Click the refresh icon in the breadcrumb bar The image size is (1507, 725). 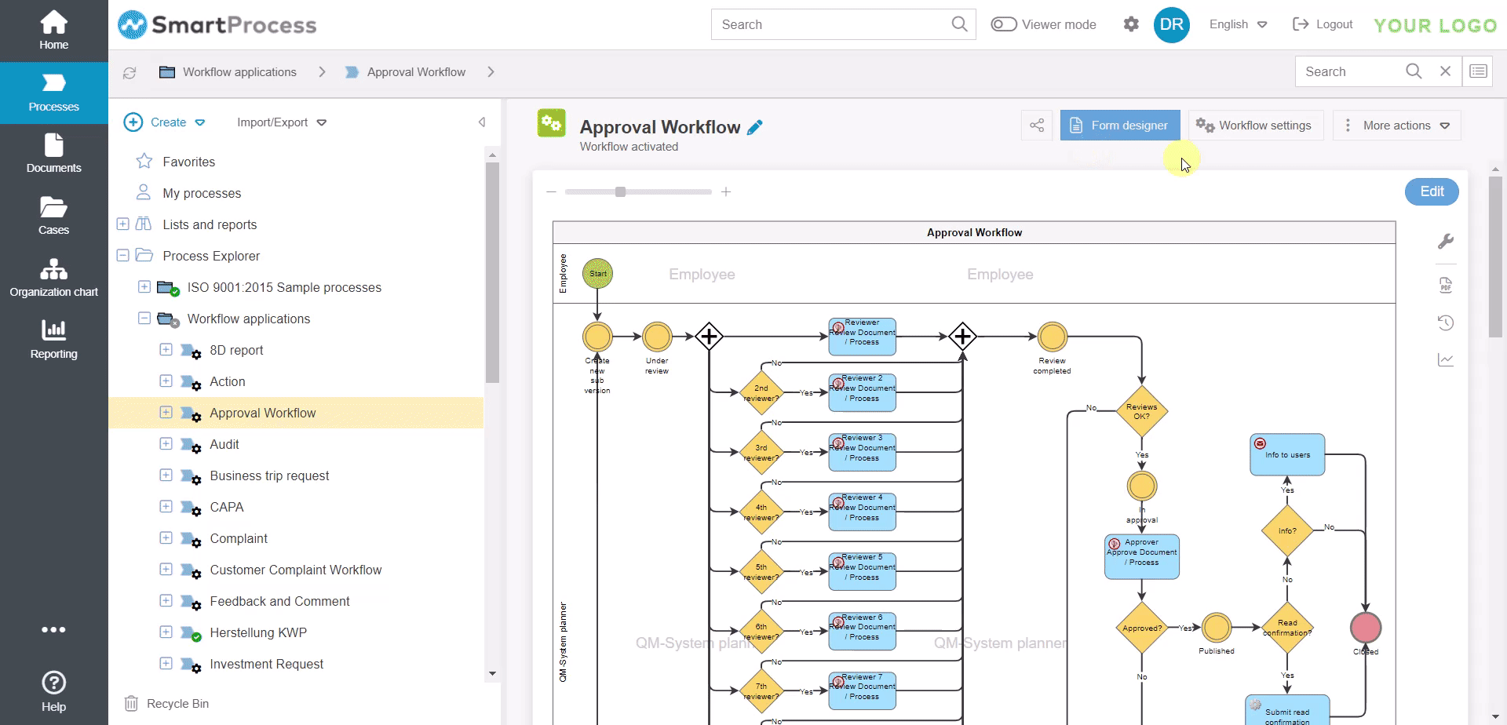(130, 73)
